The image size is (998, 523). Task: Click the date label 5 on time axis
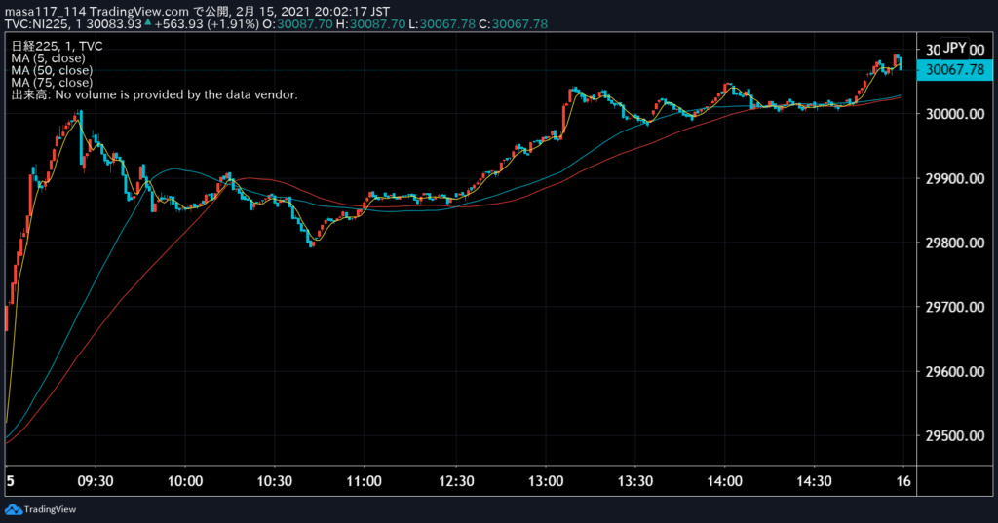(10, 481)
